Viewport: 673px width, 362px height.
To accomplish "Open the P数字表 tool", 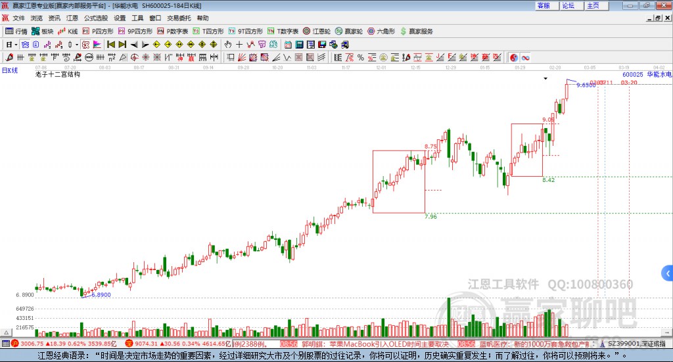I will coord(173,32).
